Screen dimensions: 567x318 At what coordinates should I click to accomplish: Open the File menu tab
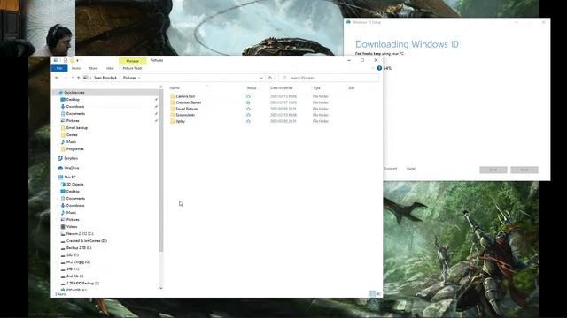[59, 68]
